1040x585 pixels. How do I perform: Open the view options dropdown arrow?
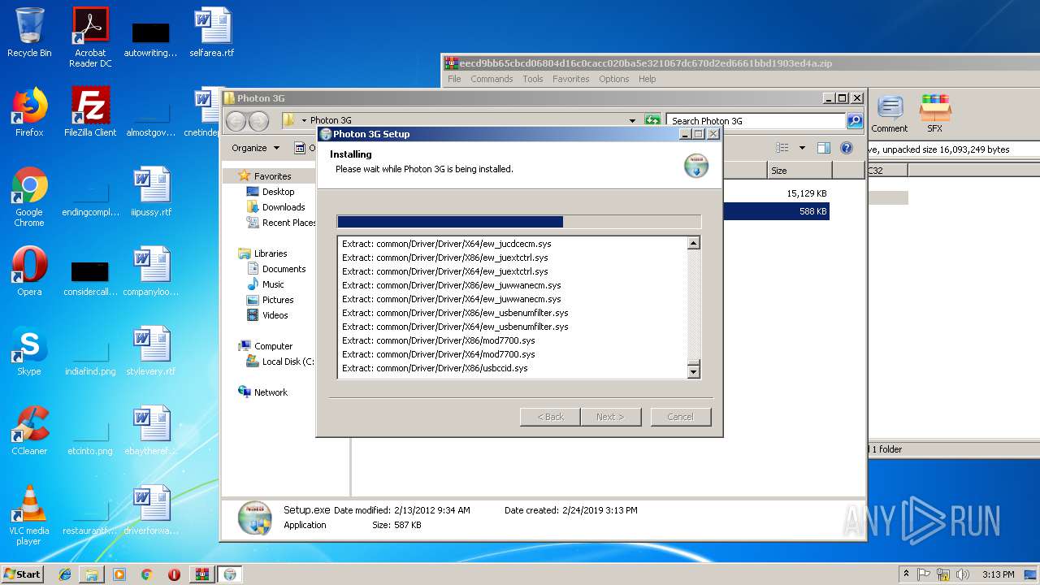(x=802, y=148)
